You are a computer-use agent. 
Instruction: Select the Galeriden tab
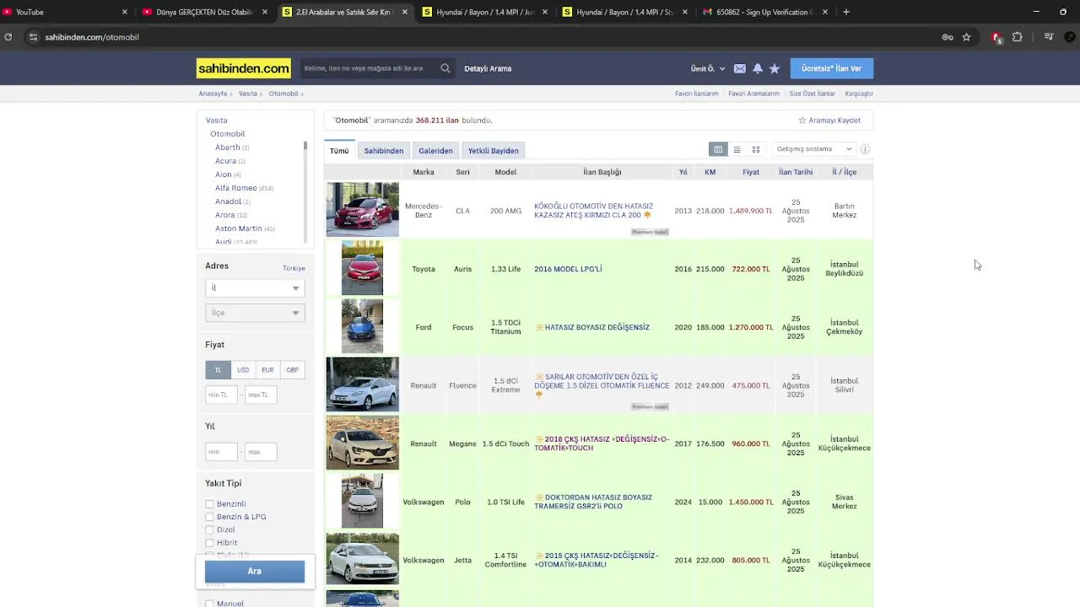coord(435,151)
